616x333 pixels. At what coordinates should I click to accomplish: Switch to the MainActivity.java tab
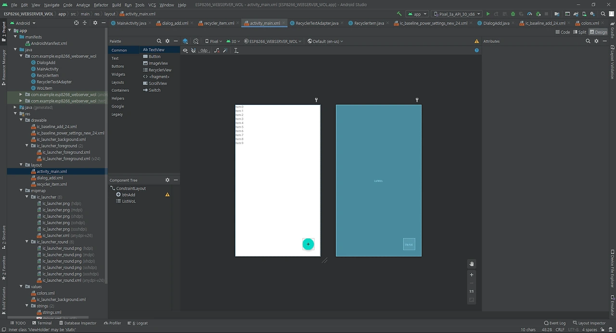click(x=131, y=23)
